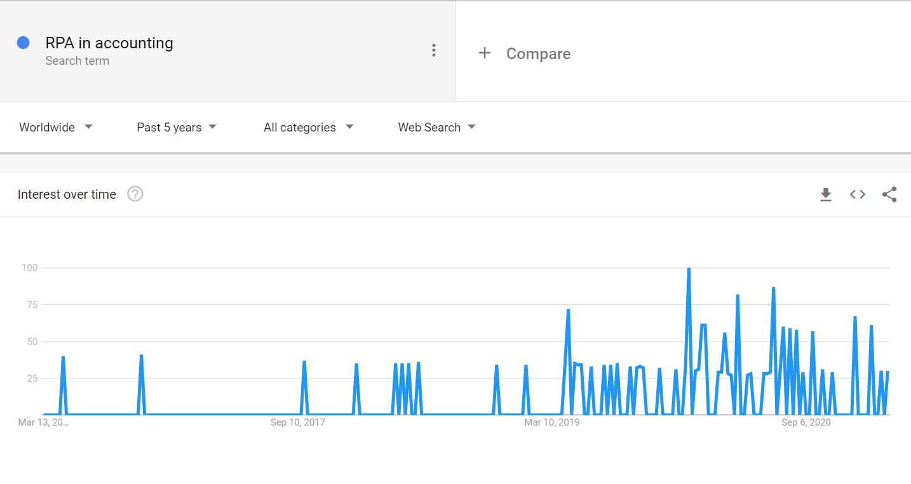Click the blue search term color dot

(24, 43)
